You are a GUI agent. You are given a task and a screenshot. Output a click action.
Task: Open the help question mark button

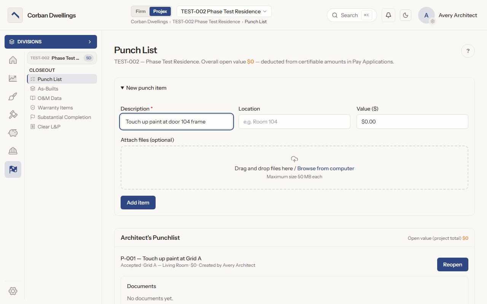[x=468, y=51]
